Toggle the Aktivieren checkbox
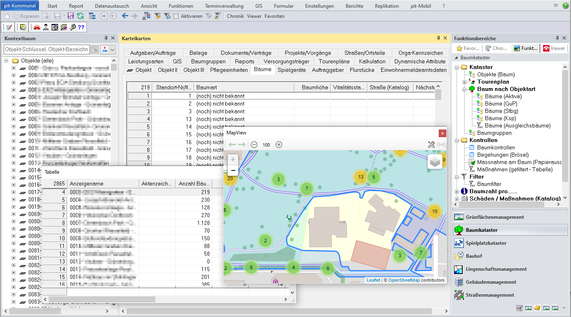 (176, 16)
